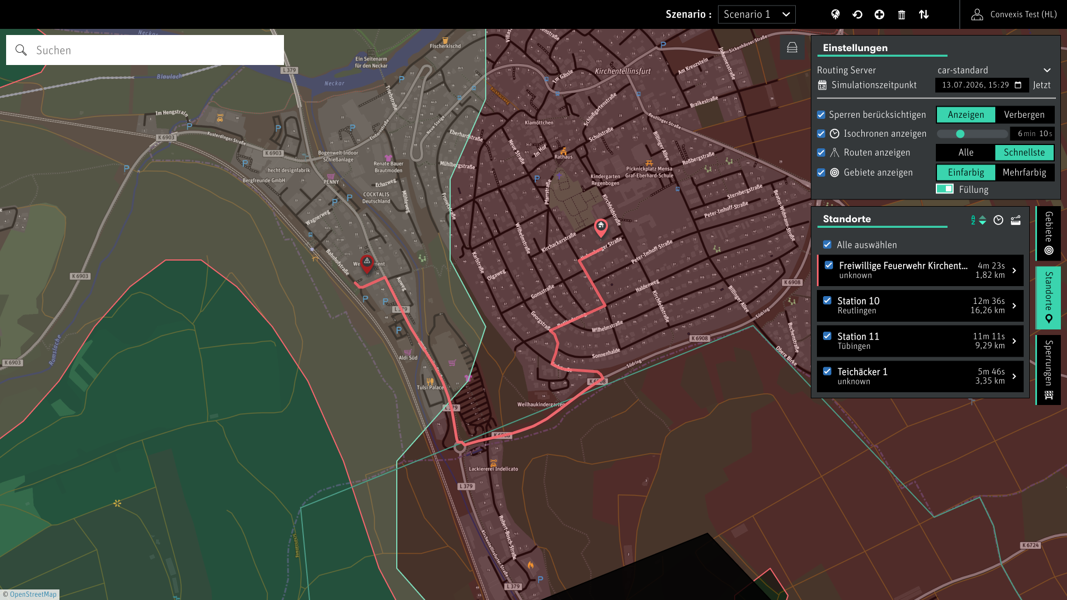Open the Routing Server car-standard dropdown
The width and height of the screenshot is (1067, 600).
click(994, 70)
